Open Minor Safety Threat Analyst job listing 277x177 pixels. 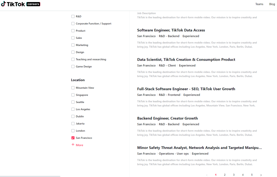pos(199,148)
